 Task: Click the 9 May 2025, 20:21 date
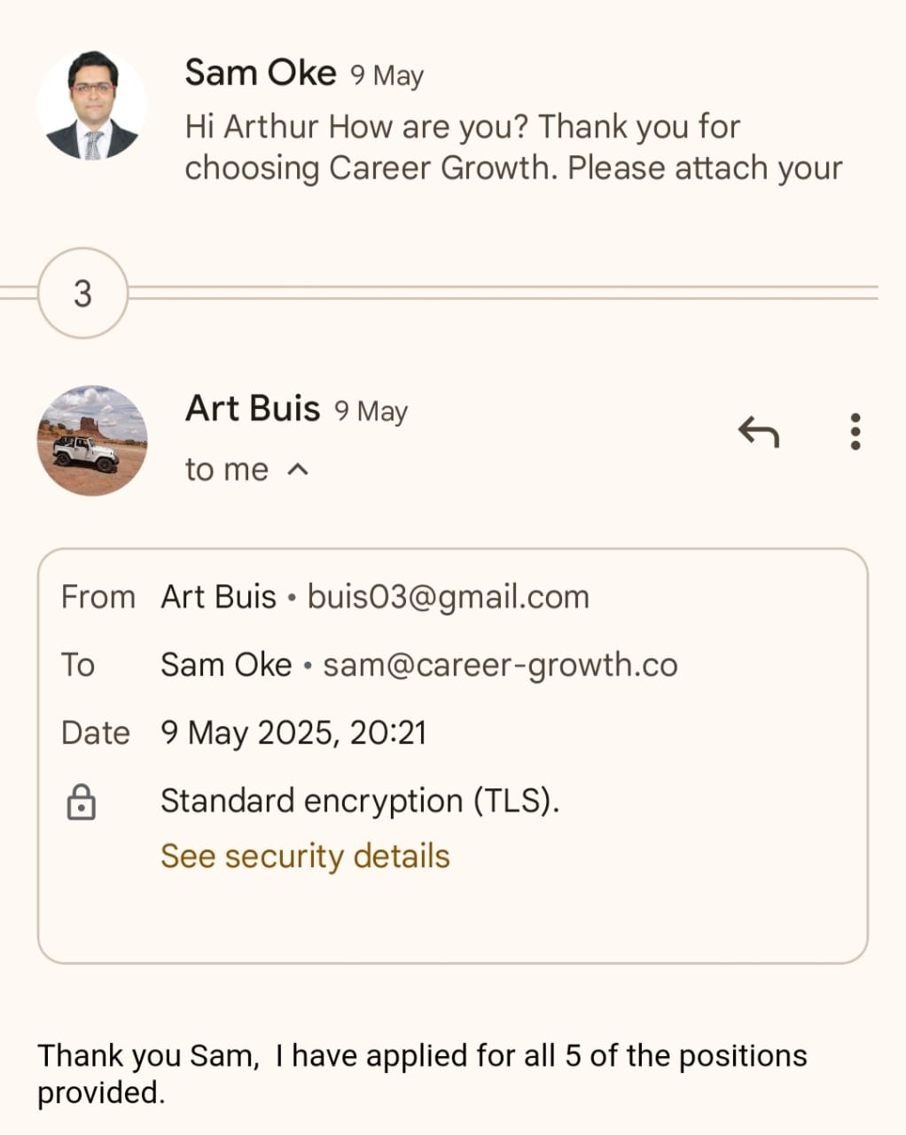(293, 733)
